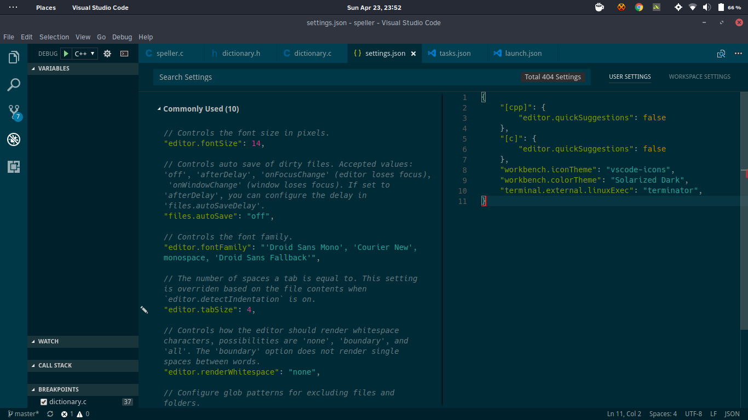Image resolution: width=748 pixels, height=420 pixels.
Task: Open the editor more actions menu
Action: [738, 54]
